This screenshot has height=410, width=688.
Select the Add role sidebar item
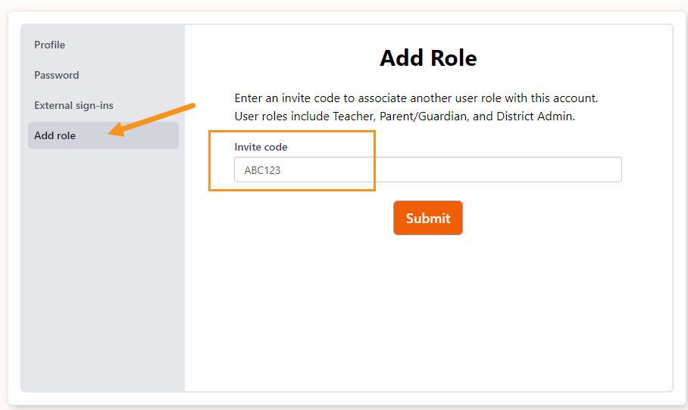(x=103, y=135)
